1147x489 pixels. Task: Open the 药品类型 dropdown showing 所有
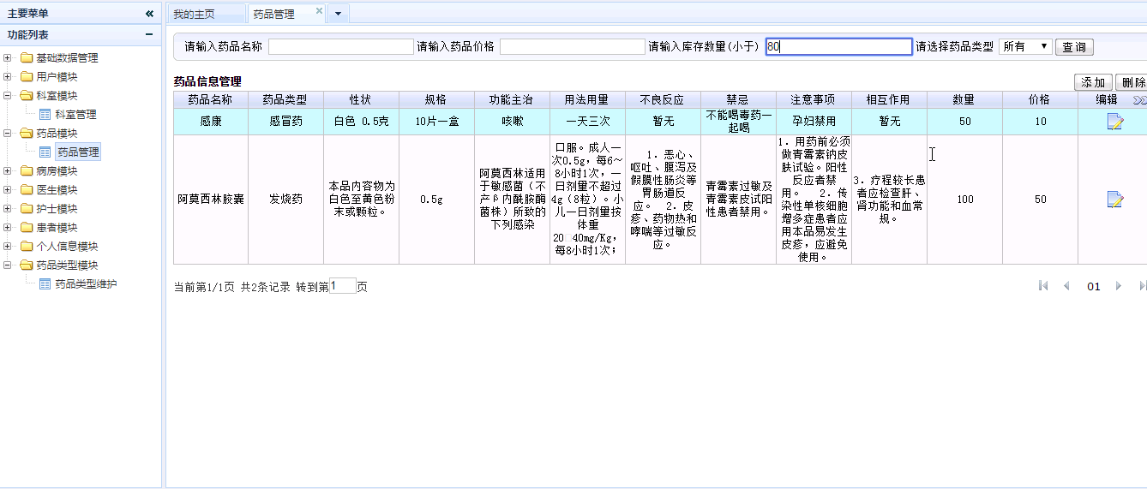(x=1025, y=46)
